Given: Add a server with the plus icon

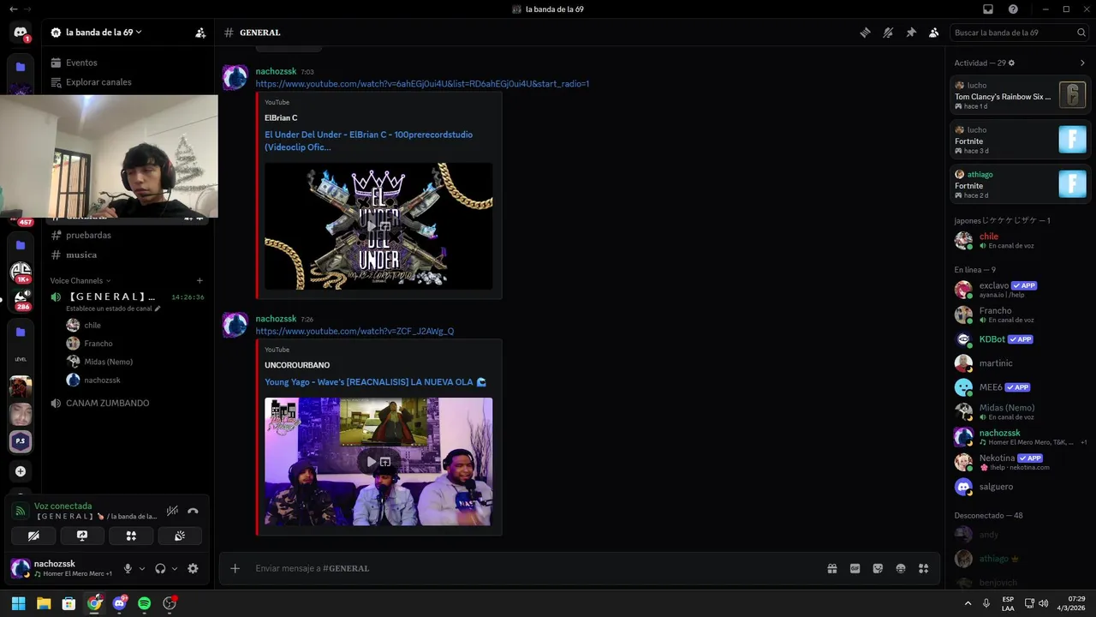Looking at the screenshot, I should click(21, 471).
